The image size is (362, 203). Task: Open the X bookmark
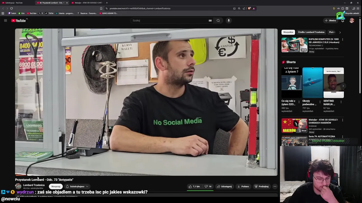41,13
